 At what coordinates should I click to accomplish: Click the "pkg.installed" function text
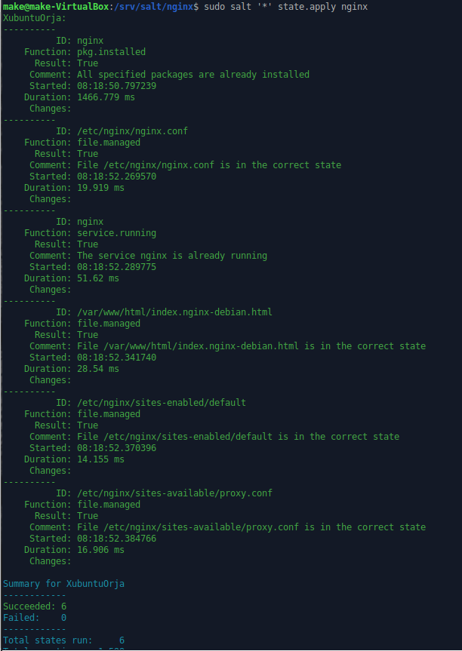click(x=111, y=52)
